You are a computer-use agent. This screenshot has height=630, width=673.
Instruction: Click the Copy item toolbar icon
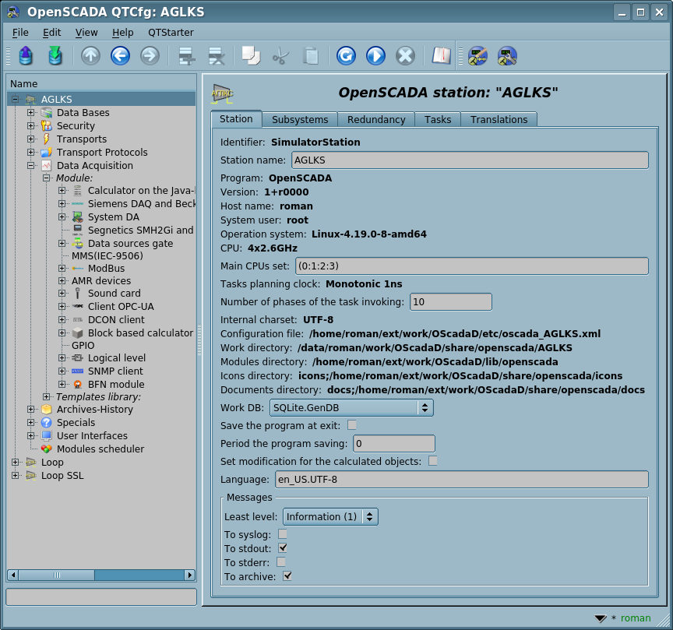click(x=251, y=56)
